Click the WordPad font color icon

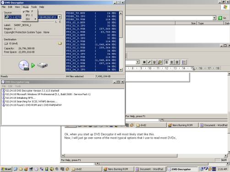click(x=159, y=62)
